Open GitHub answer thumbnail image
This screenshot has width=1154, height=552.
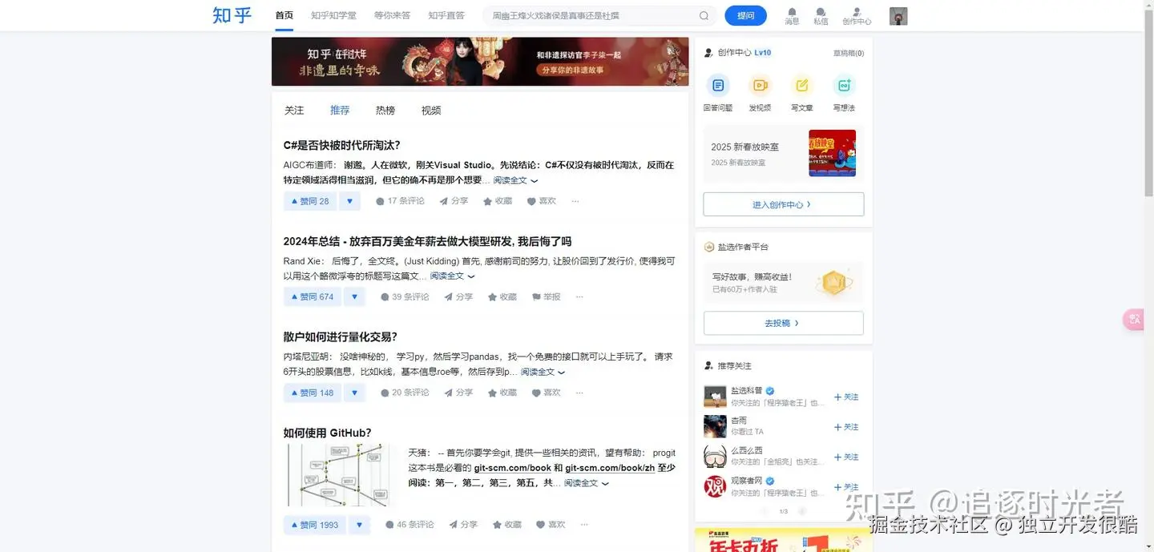pos(341,475)
